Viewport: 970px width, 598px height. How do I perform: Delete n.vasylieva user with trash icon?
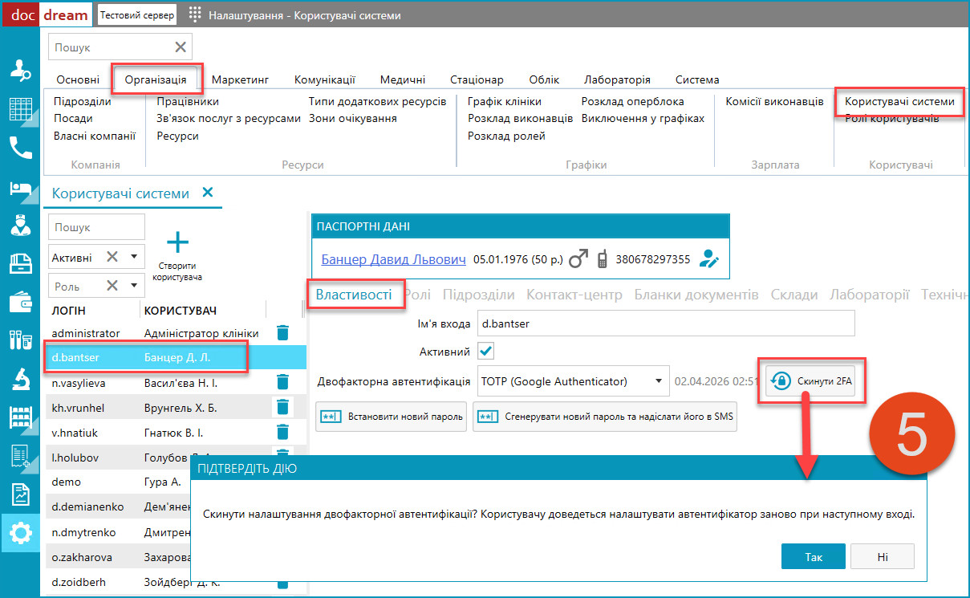coord(282,382)
